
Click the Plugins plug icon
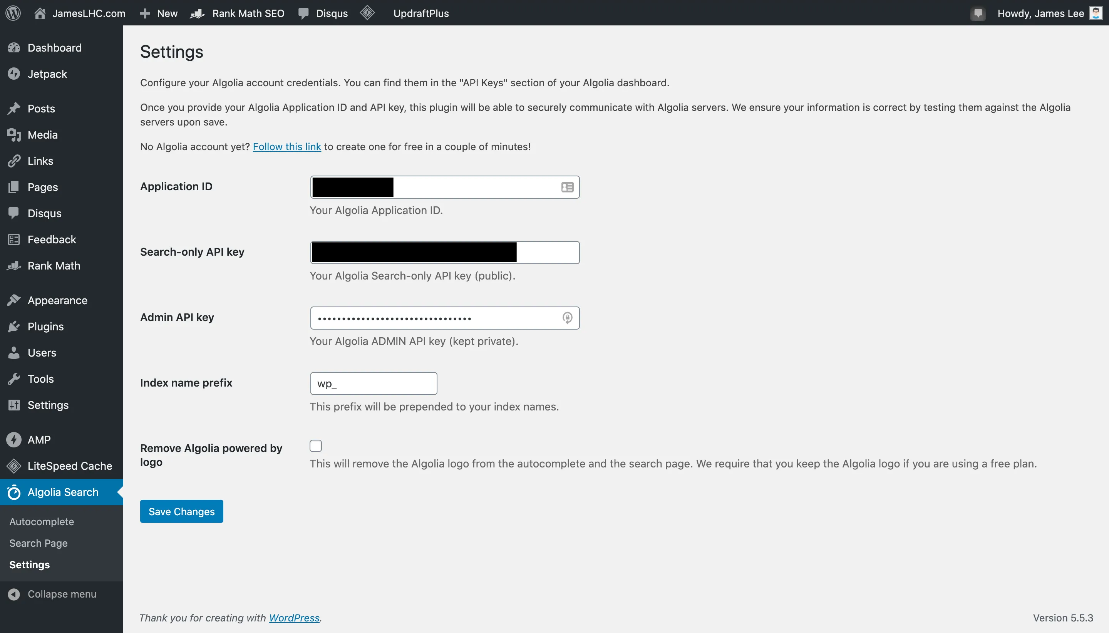pyautogui.click(x=14, y=327)
